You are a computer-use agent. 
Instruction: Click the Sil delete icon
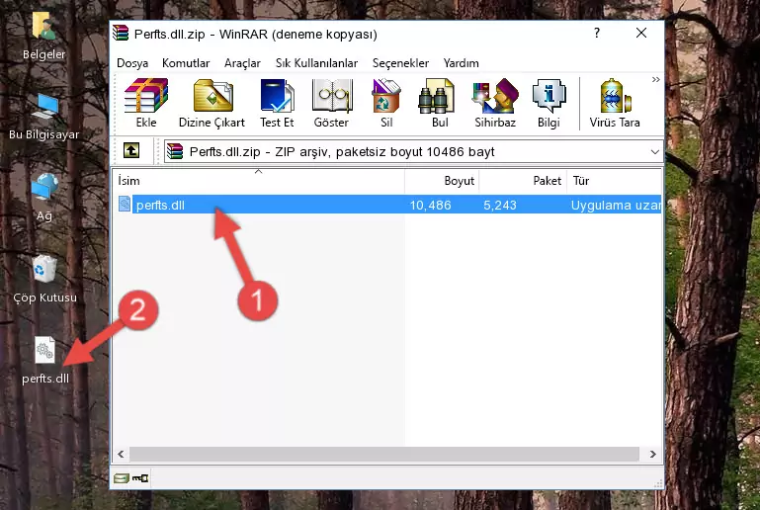pyautogui.click(x=386, y=103)
